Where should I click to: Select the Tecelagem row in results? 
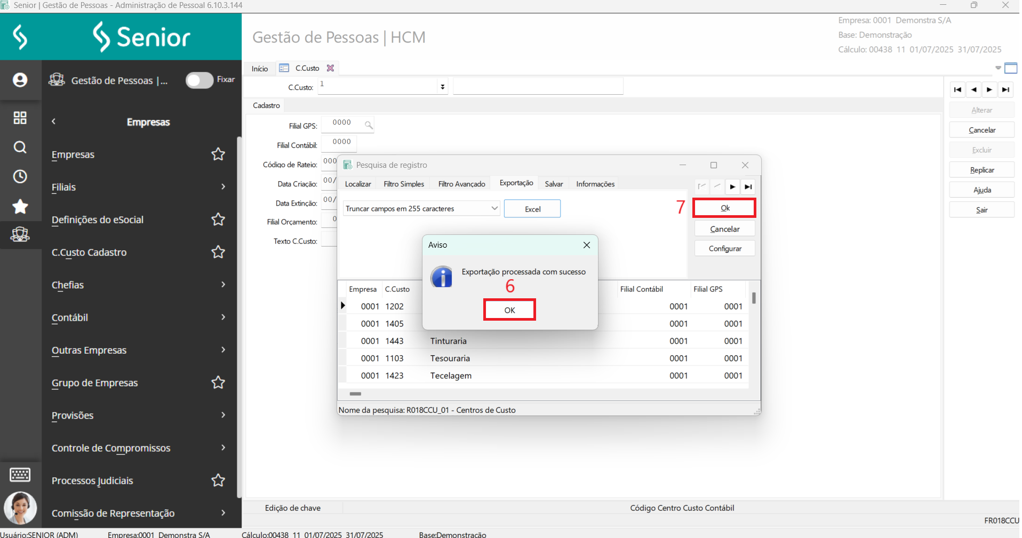click(544, 376)
